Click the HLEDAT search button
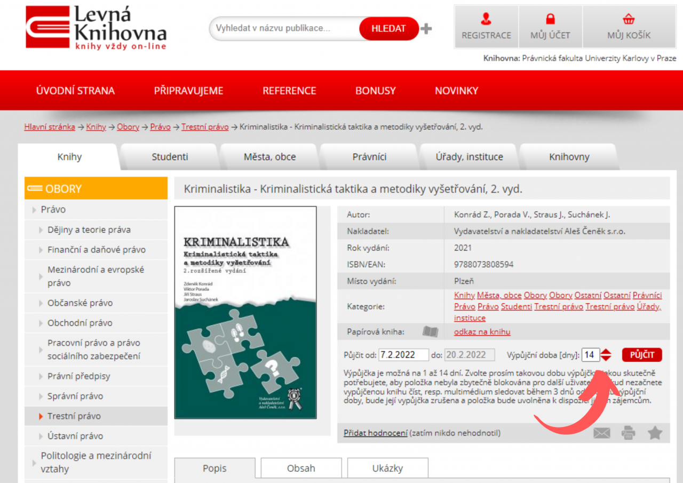The width and height of the screenshot is (683, 483). 388,29
